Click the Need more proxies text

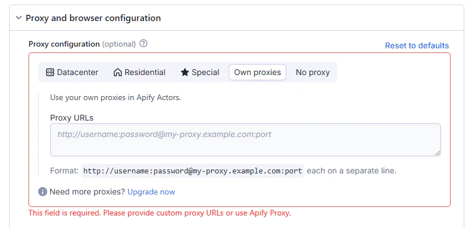87,192
